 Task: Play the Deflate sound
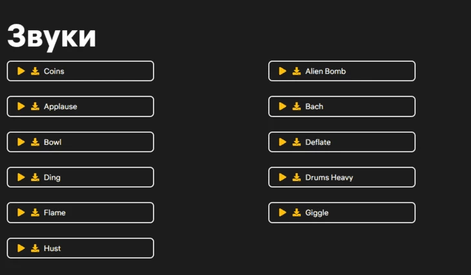tap(283, 142)
